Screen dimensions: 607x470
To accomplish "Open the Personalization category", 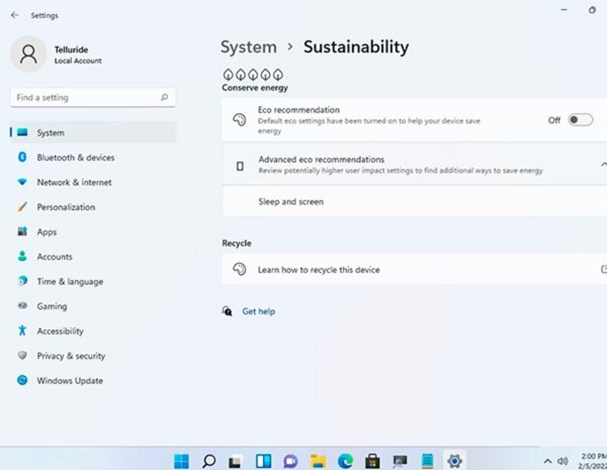I will (66, 207).
